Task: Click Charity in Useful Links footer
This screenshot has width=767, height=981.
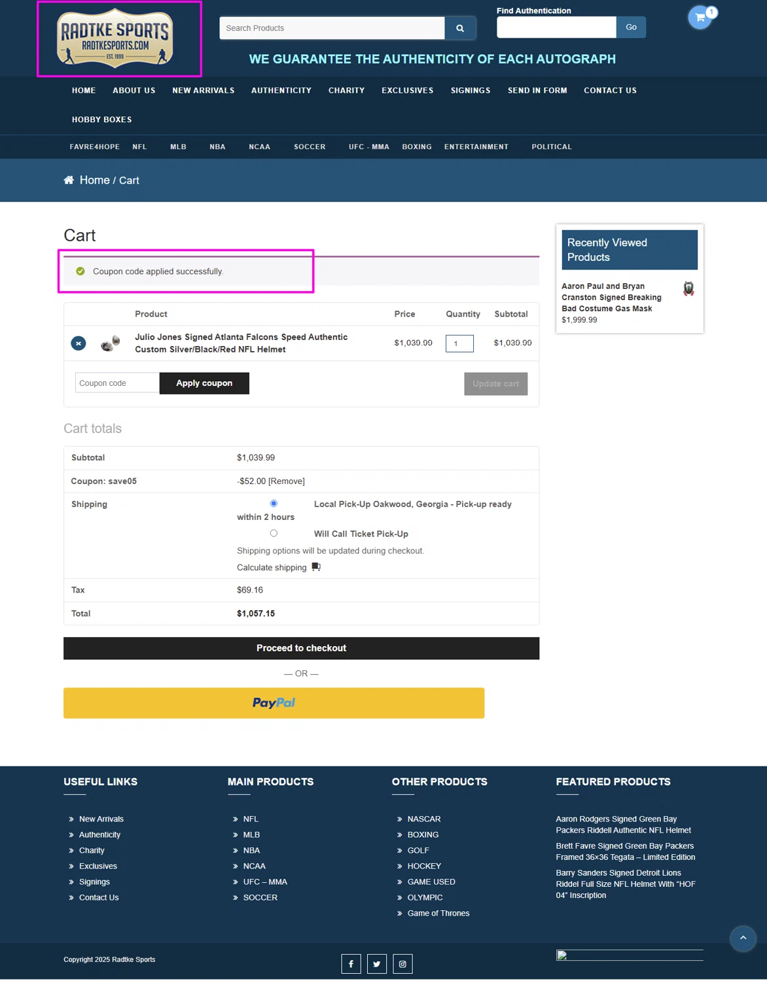Action: (x=92, y=850)
